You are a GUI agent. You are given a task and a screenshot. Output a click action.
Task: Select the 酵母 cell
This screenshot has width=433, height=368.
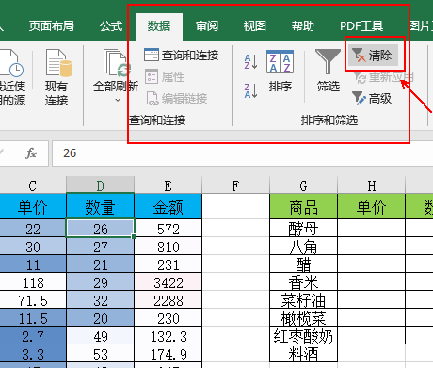pyautogui.click(x=303, y=229)
